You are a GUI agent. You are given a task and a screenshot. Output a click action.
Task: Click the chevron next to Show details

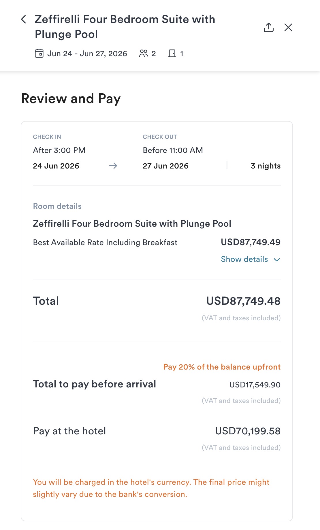point(277,260)
